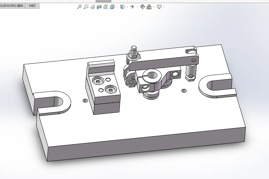Open the Display Style dropdown
The height and width of the screenshot is (179, 269).
[127, 7]
